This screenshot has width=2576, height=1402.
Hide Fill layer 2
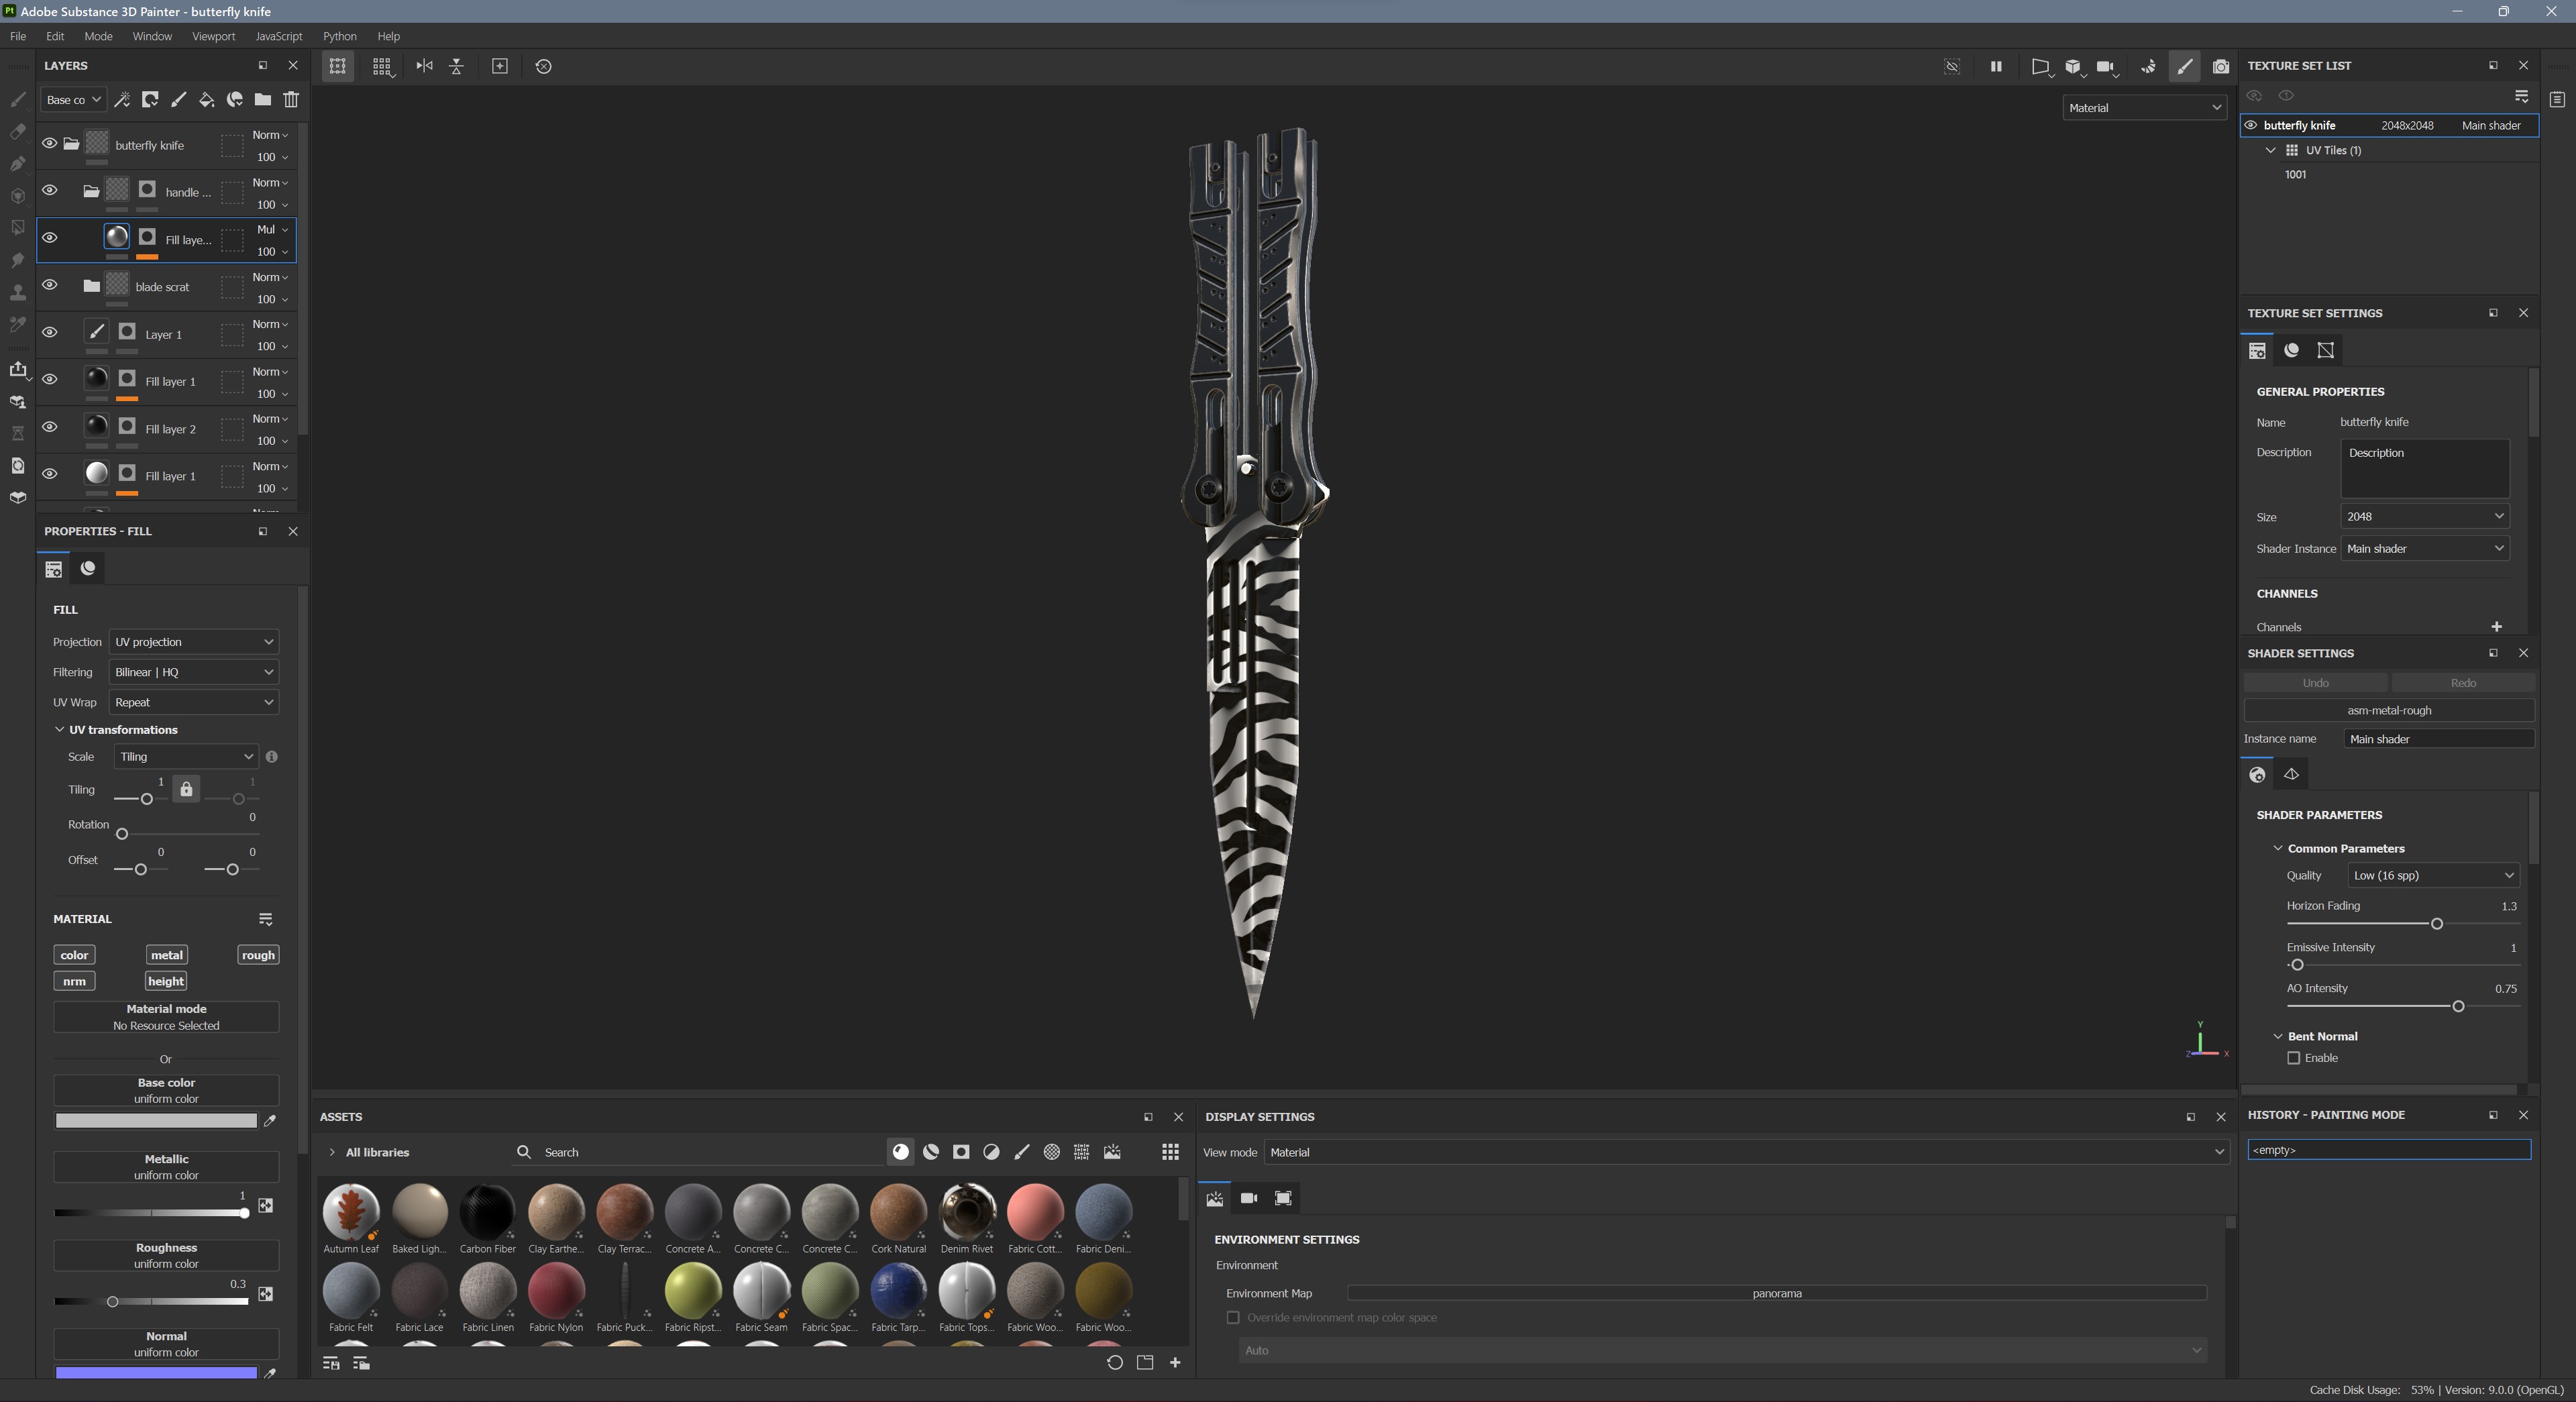(x=49, y=427)
